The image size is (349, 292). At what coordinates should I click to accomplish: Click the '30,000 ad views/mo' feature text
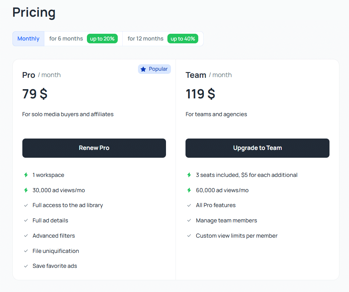(x=59, y=190)
